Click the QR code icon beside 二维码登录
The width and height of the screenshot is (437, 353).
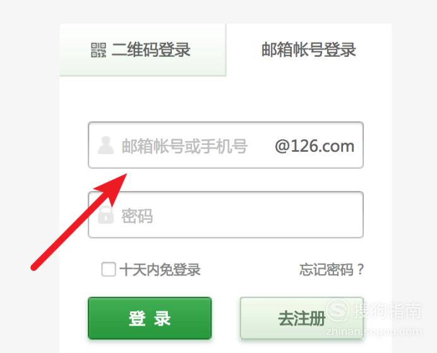(99, 50)
